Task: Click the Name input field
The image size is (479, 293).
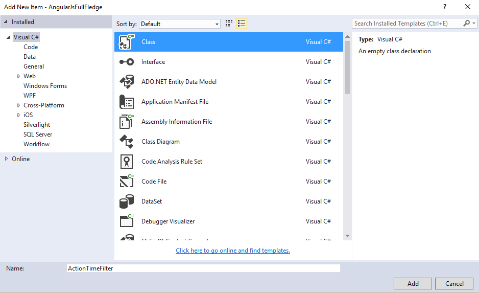Action: (x=203, y=268)
